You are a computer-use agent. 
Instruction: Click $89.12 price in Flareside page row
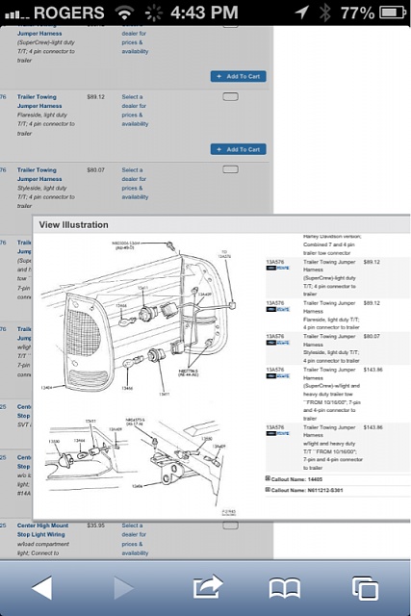(x=96, y=96)
